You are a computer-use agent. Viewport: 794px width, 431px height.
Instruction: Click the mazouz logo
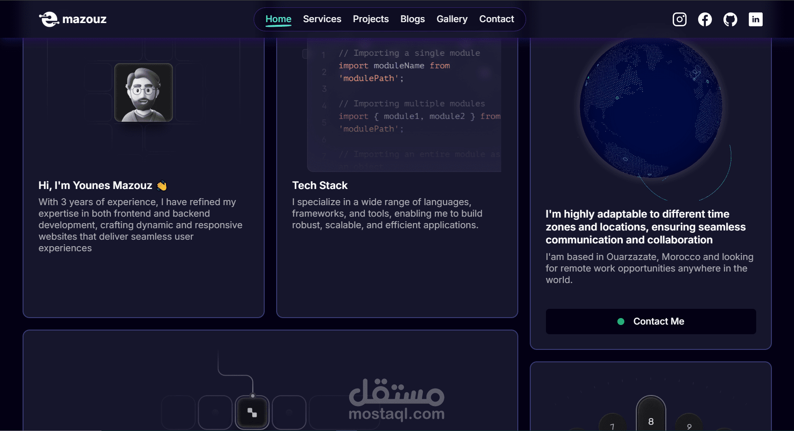73,19
